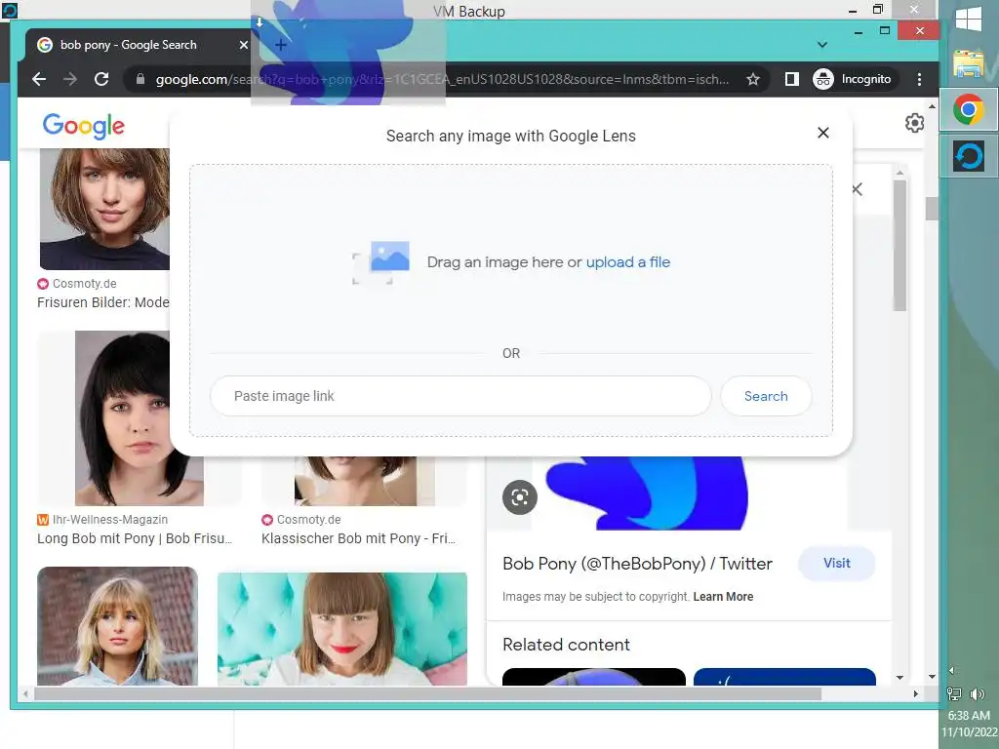Screen dimensions: 999x749
Task: Reload the bob pony search page
Action: pos(101,79)
